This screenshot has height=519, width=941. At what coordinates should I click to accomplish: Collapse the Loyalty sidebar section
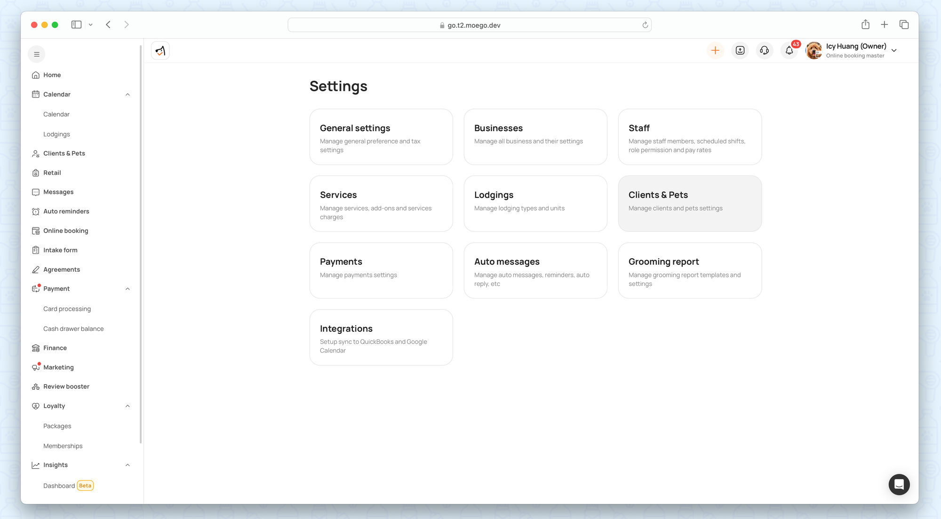(x=128, y=406)
